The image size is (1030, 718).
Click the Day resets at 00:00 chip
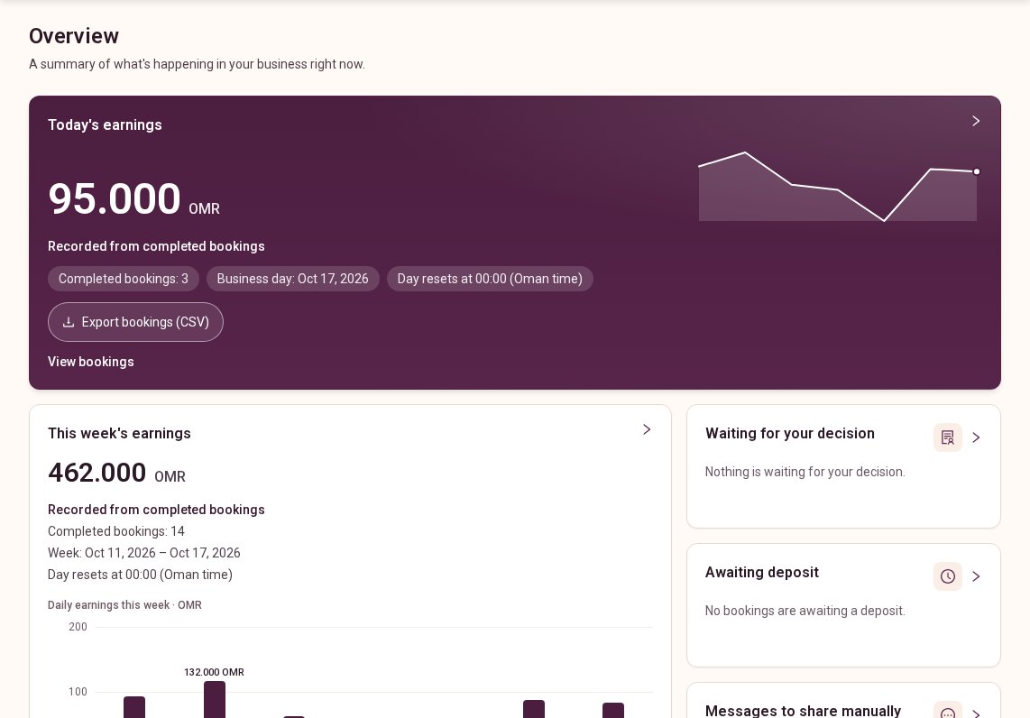490,279
